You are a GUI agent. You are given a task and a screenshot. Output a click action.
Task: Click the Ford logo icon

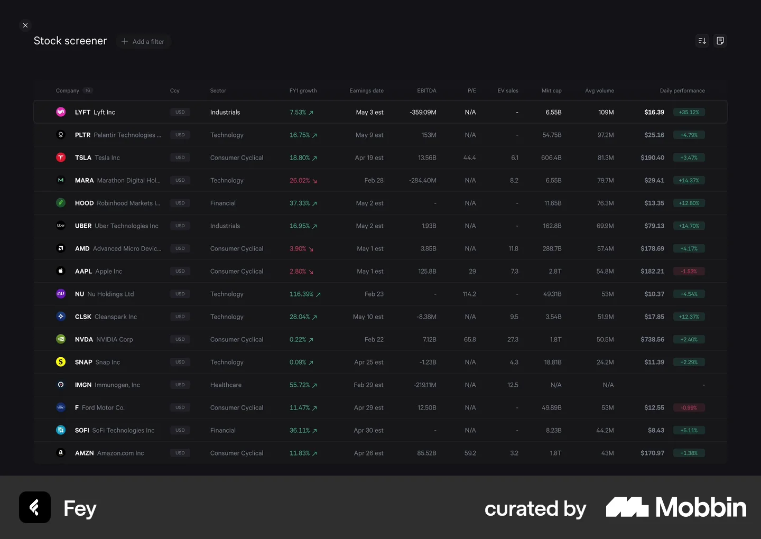[x=61, y=407]
